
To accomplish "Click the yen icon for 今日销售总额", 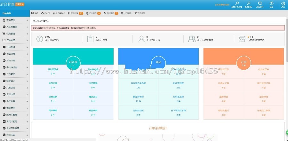I will point(40,39).
